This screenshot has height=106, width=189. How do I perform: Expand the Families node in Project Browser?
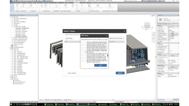11,76
